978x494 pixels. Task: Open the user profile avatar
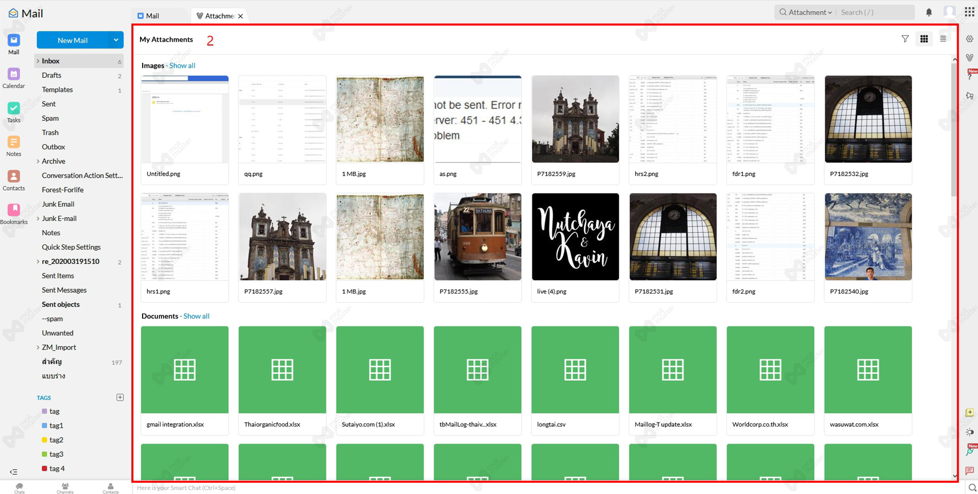[949, 12]
